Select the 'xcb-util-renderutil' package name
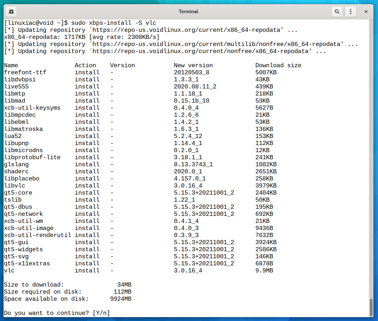The width and height of the screenshot is (378, 321). coord(38,235)
